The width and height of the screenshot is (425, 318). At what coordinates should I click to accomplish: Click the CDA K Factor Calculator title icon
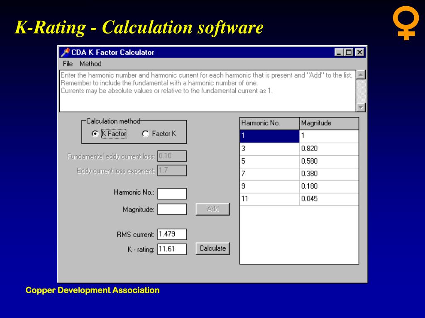point(65,52)
